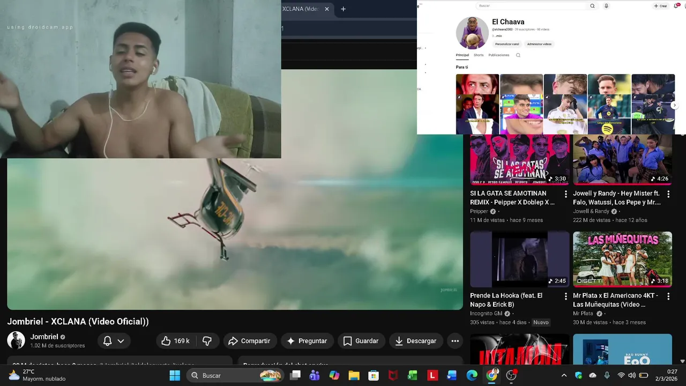
Task: Show hidden system tray icons
Action: 564,375
